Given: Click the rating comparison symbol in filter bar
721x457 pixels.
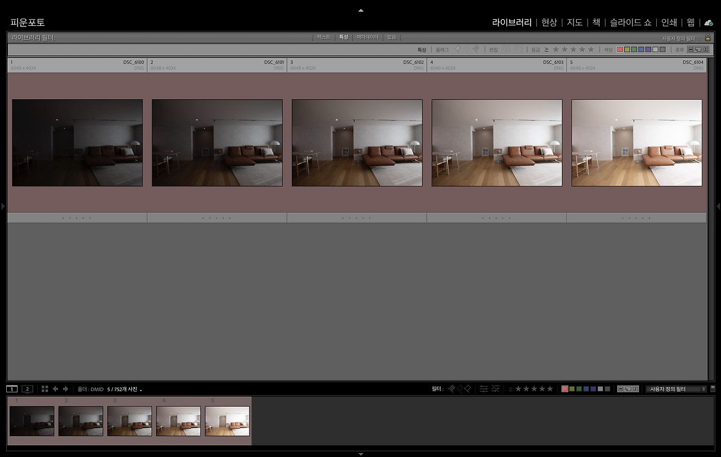Looking at the screenshot, I should [x=546, y=50].
